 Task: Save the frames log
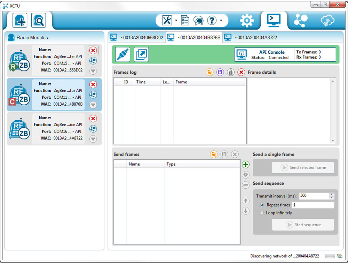[220, 72]
